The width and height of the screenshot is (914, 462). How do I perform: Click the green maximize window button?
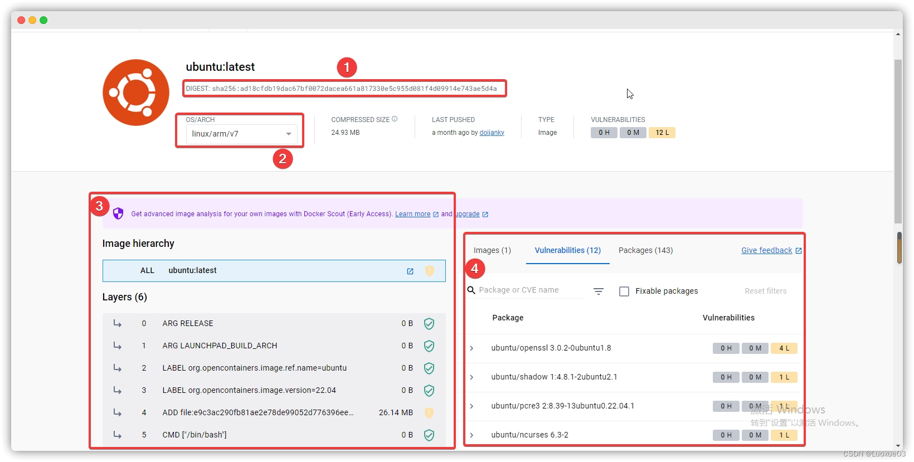tap(43, 20)
